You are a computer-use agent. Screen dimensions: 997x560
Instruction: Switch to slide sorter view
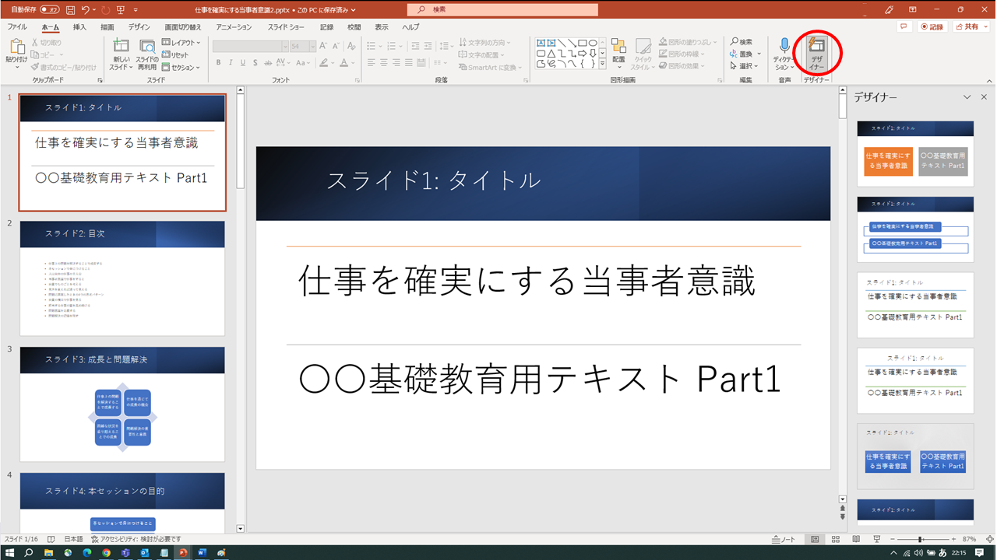click(x=835, y=539)
